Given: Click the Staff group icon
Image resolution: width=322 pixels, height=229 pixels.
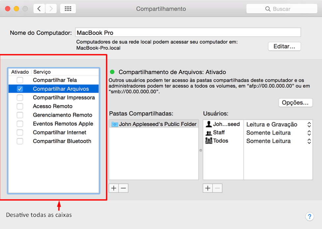Looking at the screenshot, I should tap(209, 133).
